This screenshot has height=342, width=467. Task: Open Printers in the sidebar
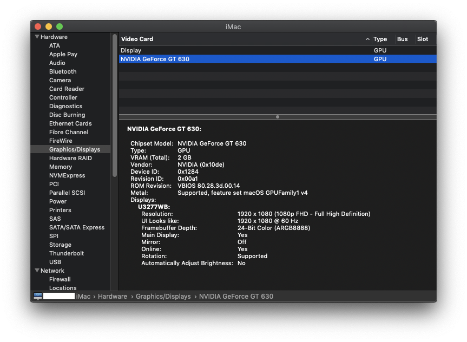pos(60,210)
